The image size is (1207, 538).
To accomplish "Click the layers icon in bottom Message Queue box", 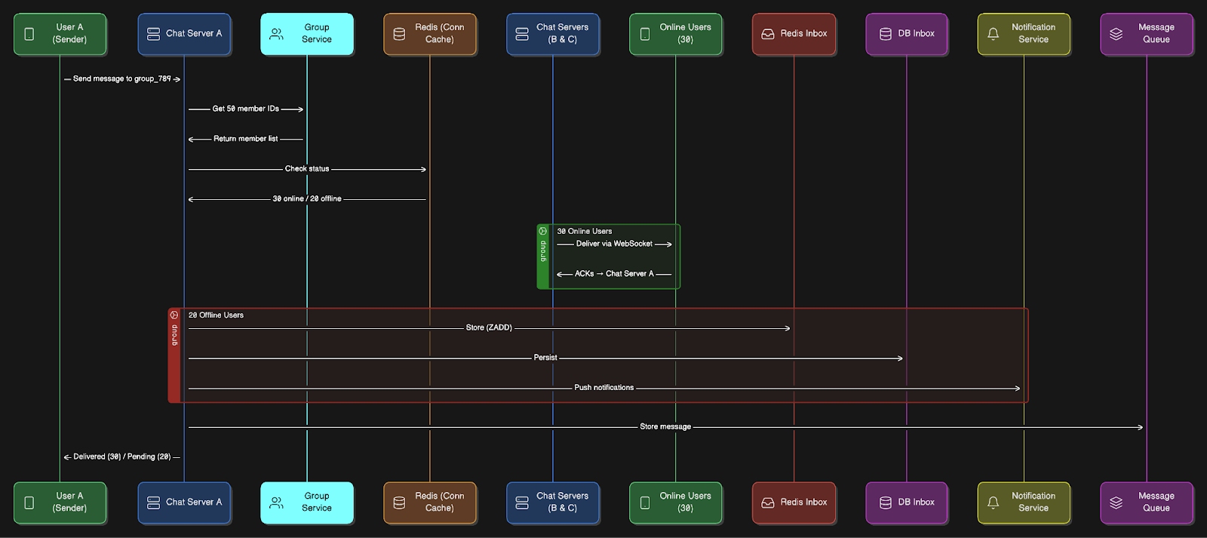I will (x=1116, y=503).
